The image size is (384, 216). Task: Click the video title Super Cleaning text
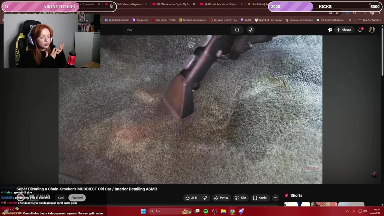87,189
